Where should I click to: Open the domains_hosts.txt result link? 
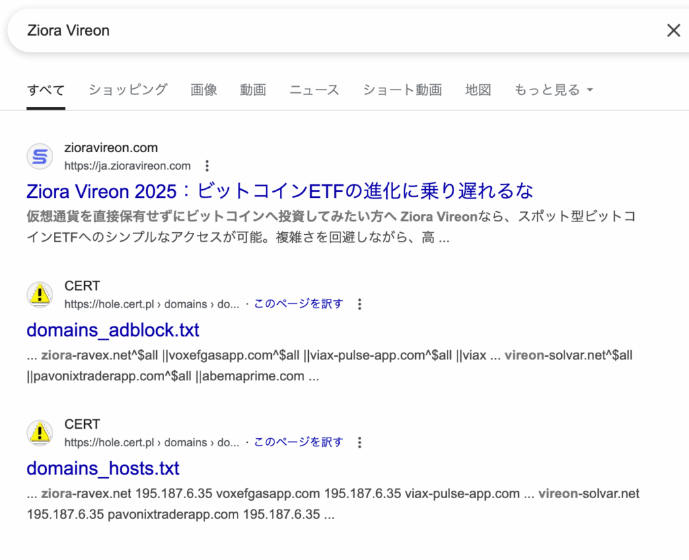[x=103, y=468]
